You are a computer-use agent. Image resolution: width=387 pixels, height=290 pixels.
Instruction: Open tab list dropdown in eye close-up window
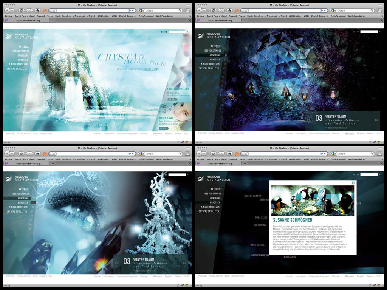(190, 164)
